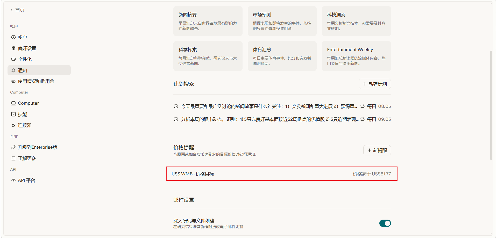Select the 市场预测 template card
The height and width of the screenshot is (238, 497).
[x=282, y=21]
